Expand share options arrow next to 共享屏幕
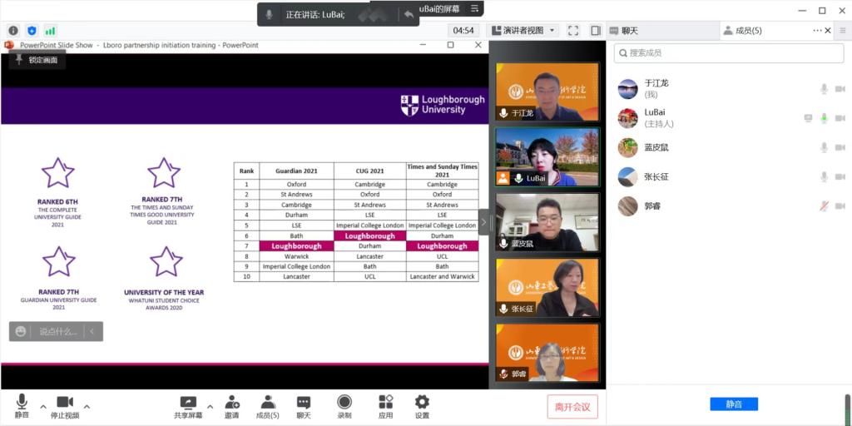The height and width of the screenshot is (426, 852). click(210, 406)
